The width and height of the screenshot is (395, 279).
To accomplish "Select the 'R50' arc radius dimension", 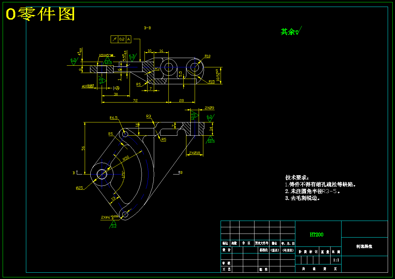I will 126,158.
